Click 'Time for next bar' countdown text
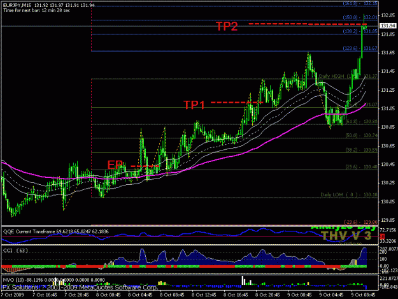The height and width of the screenshot is (299, 398). [36, 10]
